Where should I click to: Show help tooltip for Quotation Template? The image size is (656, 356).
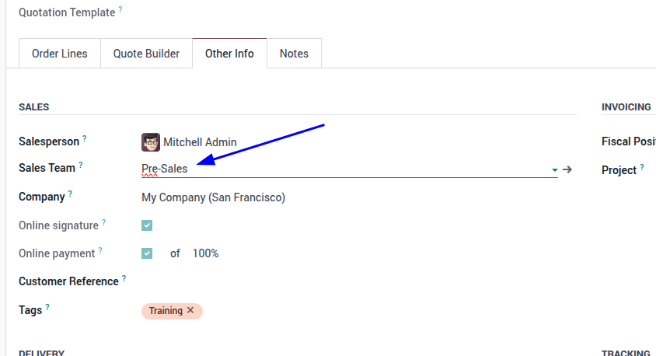click(x=120, y=9)
